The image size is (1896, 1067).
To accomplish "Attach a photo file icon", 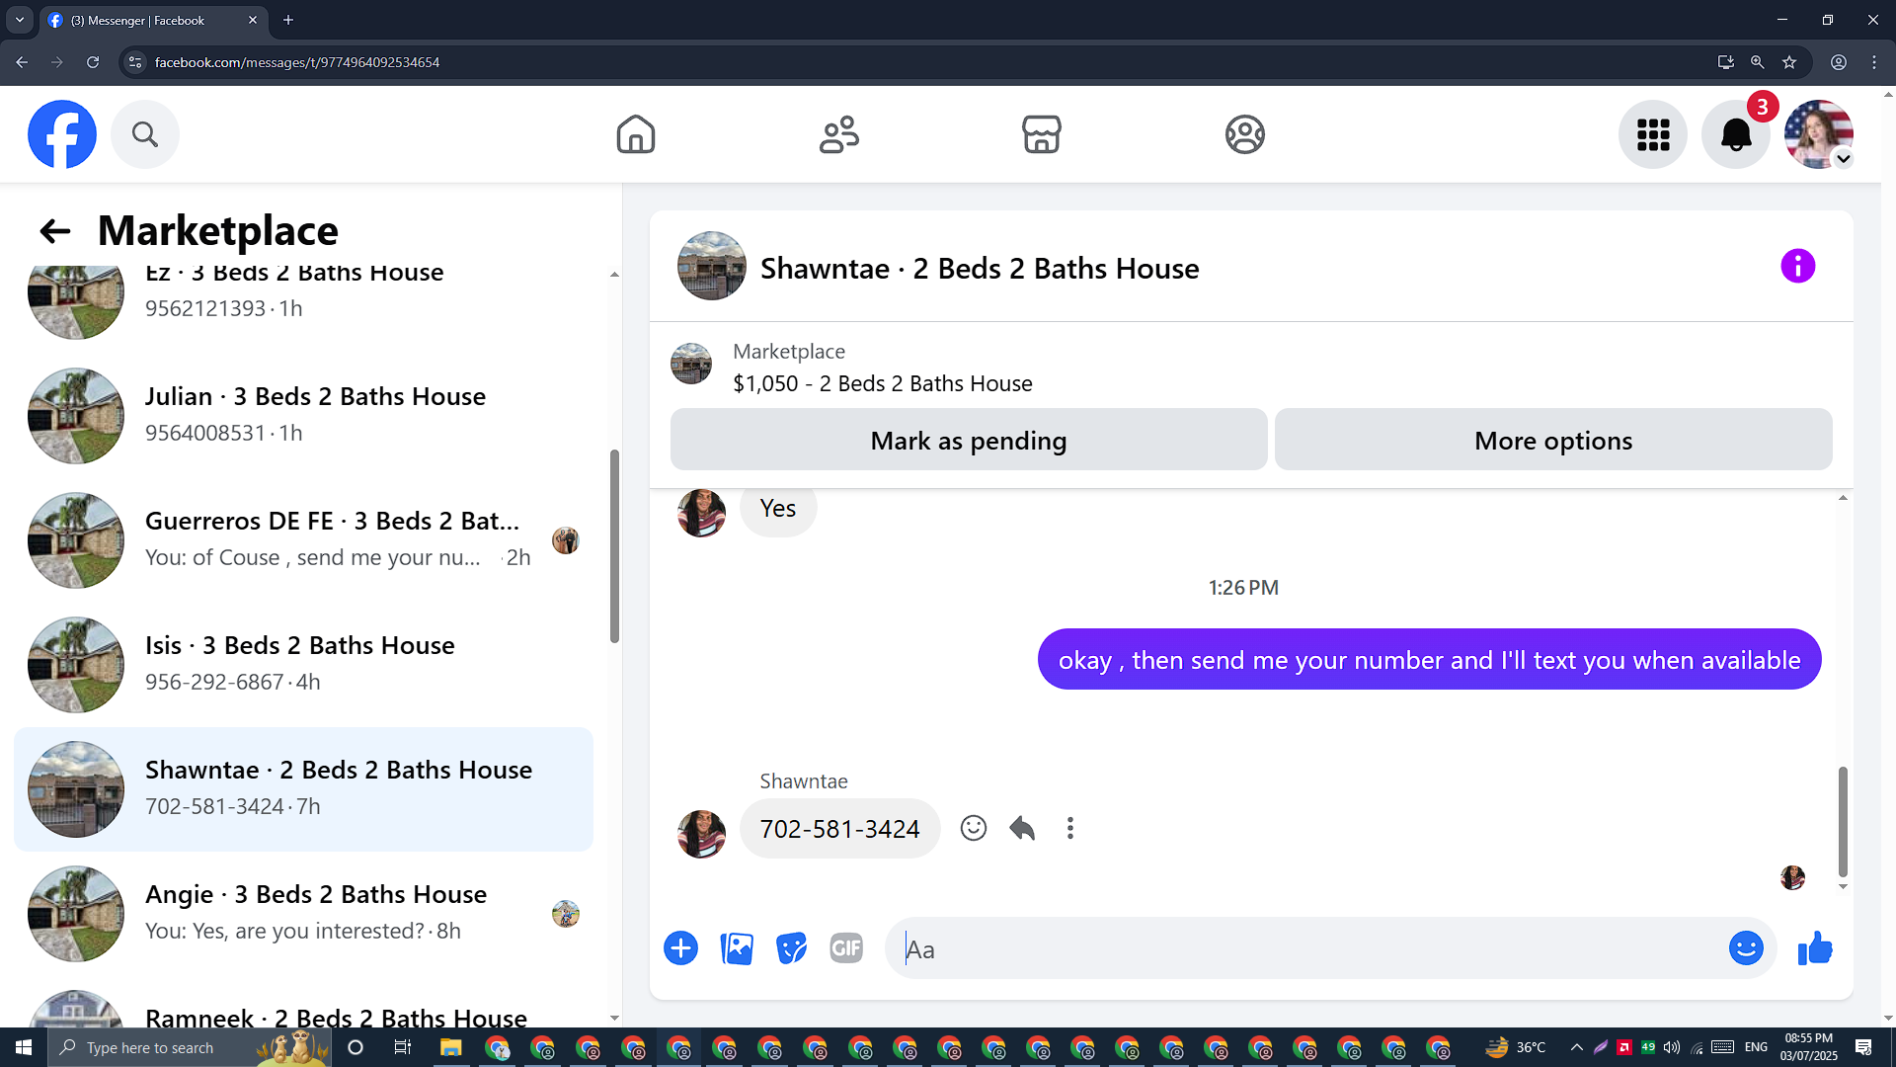I will coord(737,948).
